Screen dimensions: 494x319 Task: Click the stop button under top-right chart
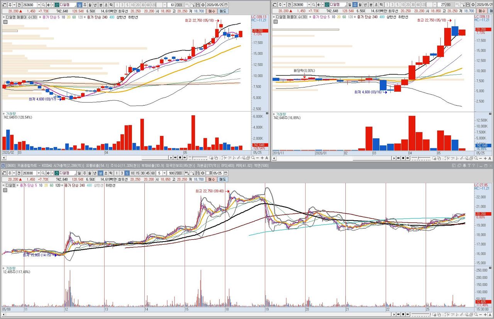(403, 158)
